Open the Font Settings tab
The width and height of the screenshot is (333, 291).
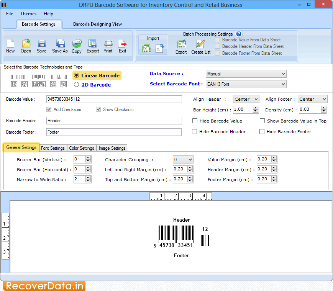click(53, 148)
